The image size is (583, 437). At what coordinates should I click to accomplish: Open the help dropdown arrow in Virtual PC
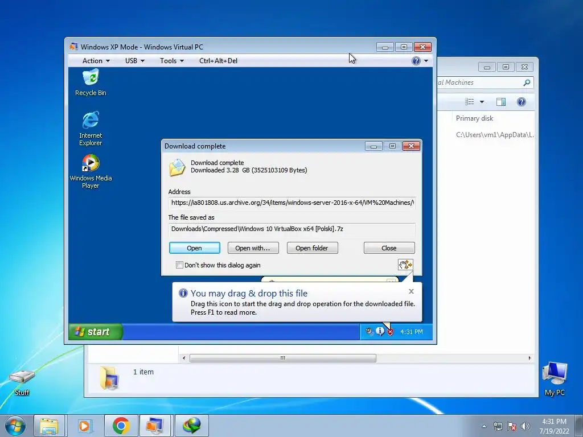[x=426, y=61]
